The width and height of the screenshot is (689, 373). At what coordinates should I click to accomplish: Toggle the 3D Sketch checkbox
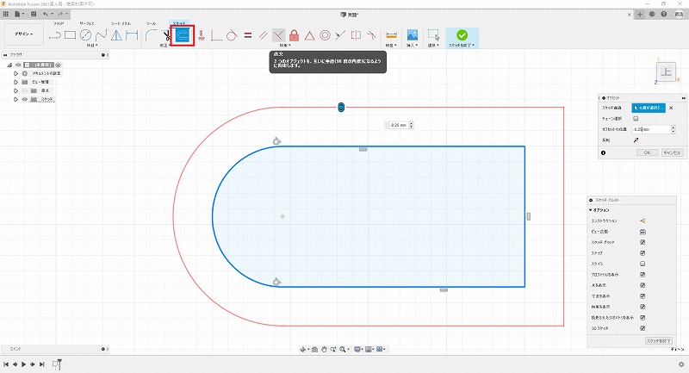(x=642, y=328)
